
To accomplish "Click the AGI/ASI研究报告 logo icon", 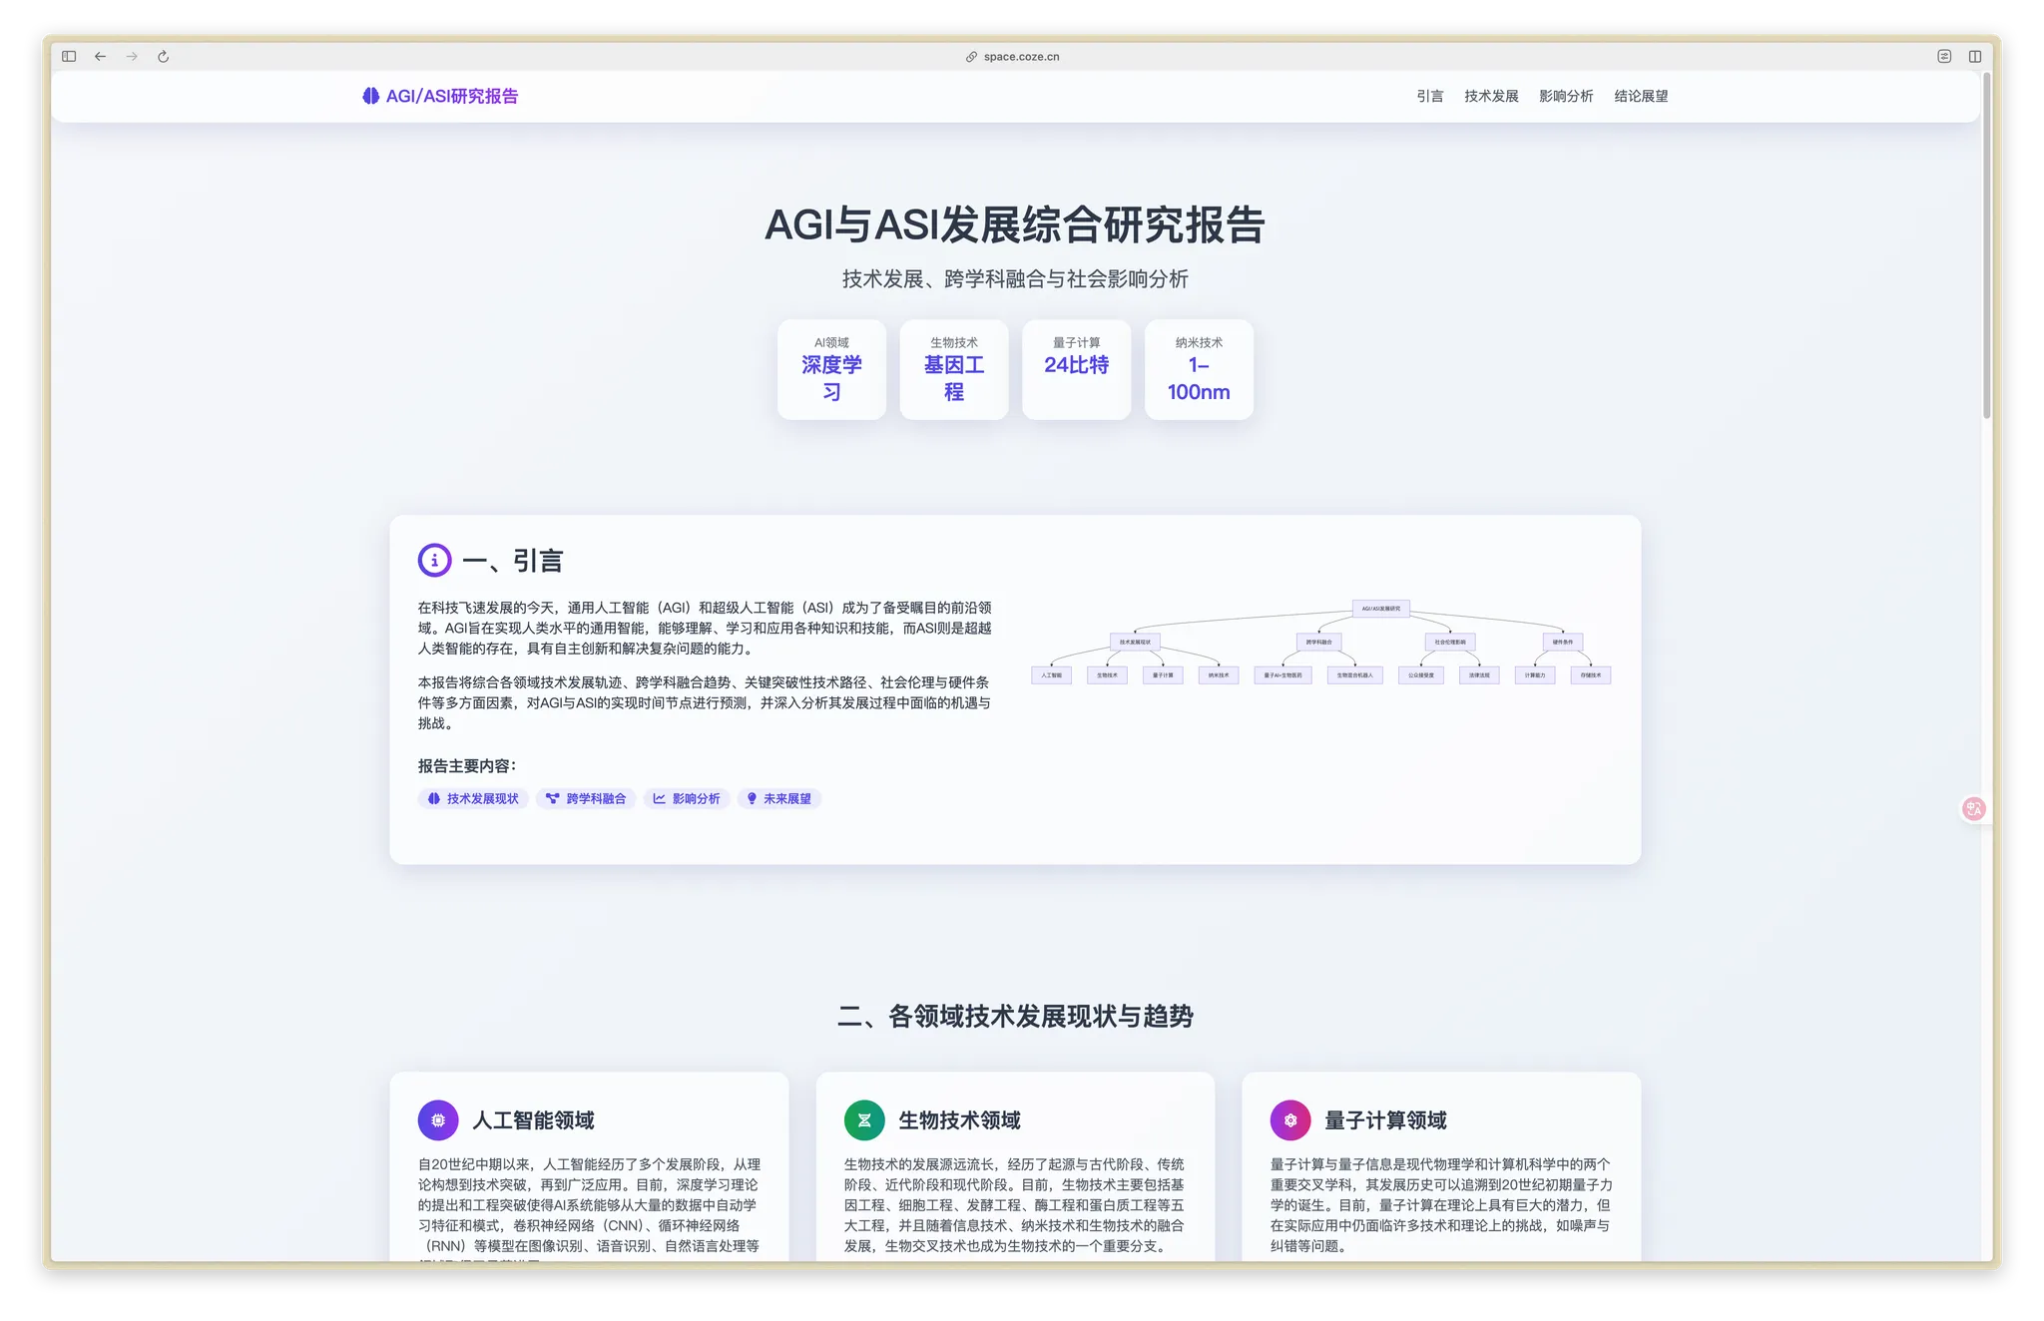I will click(370, 96).
